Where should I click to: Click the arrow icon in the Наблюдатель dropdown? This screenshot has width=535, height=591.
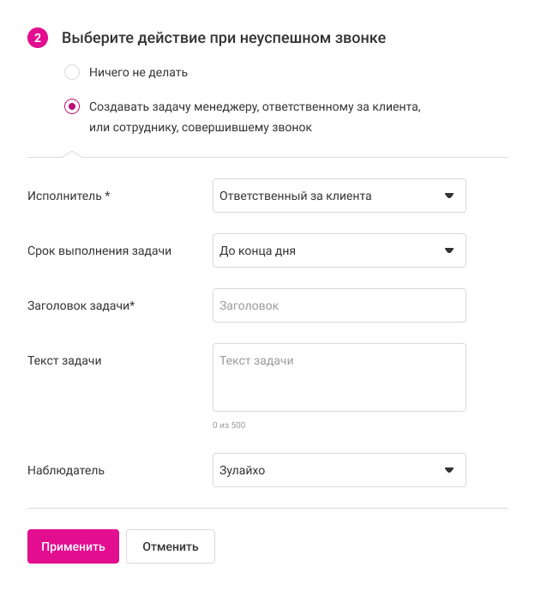tap(448, 470)
